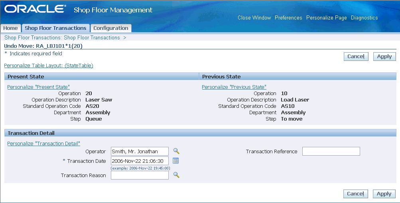Select the Present State header text

pos(26,76)
